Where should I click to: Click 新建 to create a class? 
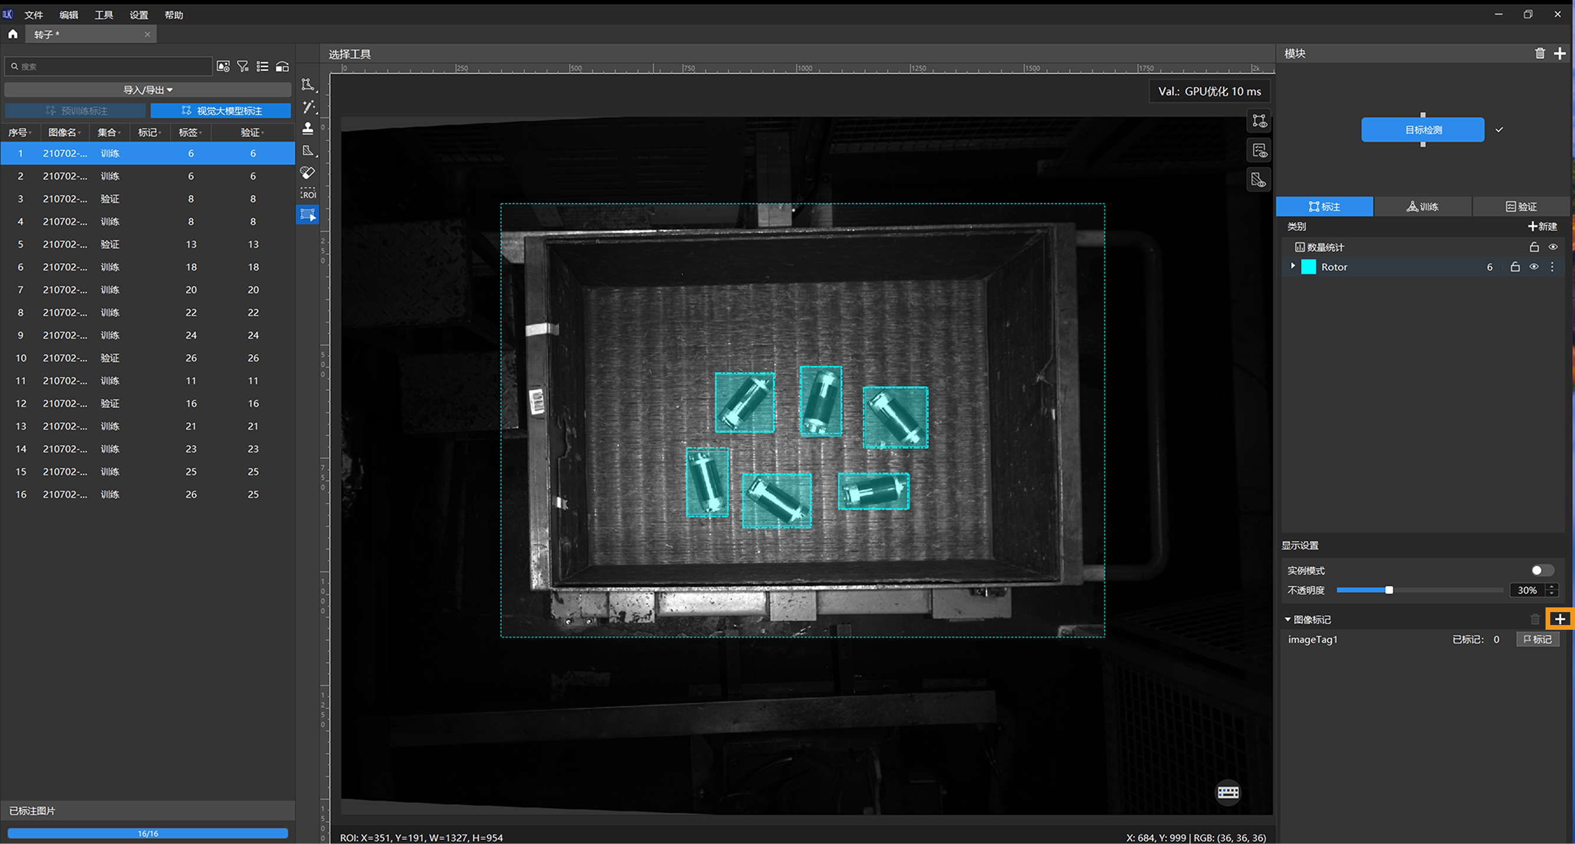click(1542, 227)
